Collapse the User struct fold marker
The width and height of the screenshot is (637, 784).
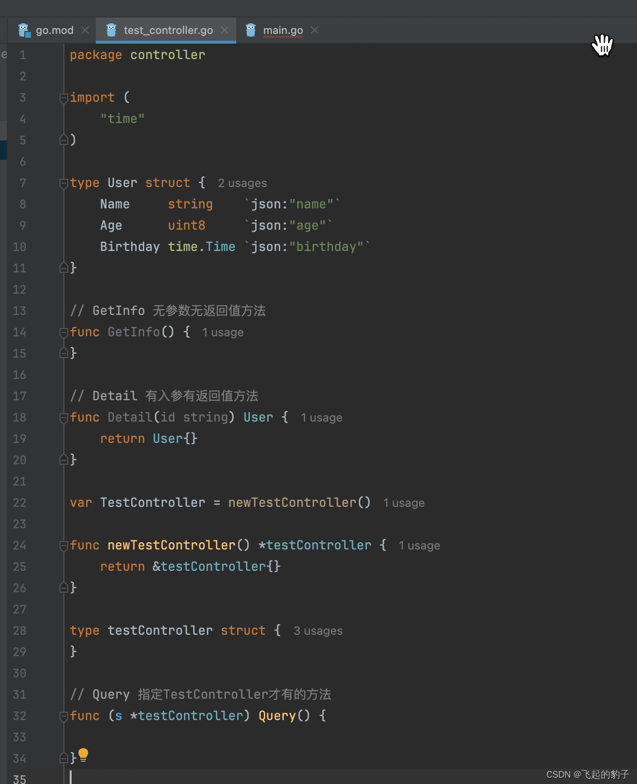(x=63, y=183)
